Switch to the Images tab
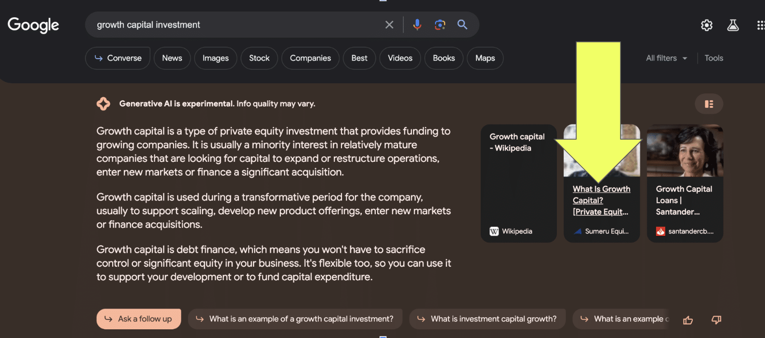765x338 pixels. pos(215,58)
